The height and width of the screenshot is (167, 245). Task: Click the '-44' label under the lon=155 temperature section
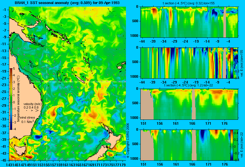[142, 41]
